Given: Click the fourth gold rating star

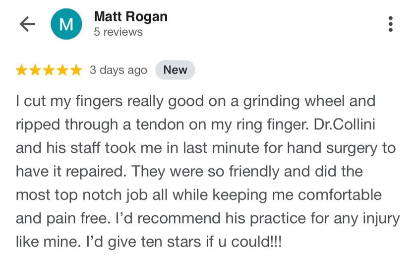Looking at the screenshot, I should [62, 70].
